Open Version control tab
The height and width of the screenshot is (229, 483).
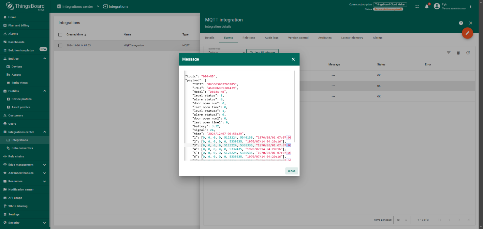coord(298,38)
